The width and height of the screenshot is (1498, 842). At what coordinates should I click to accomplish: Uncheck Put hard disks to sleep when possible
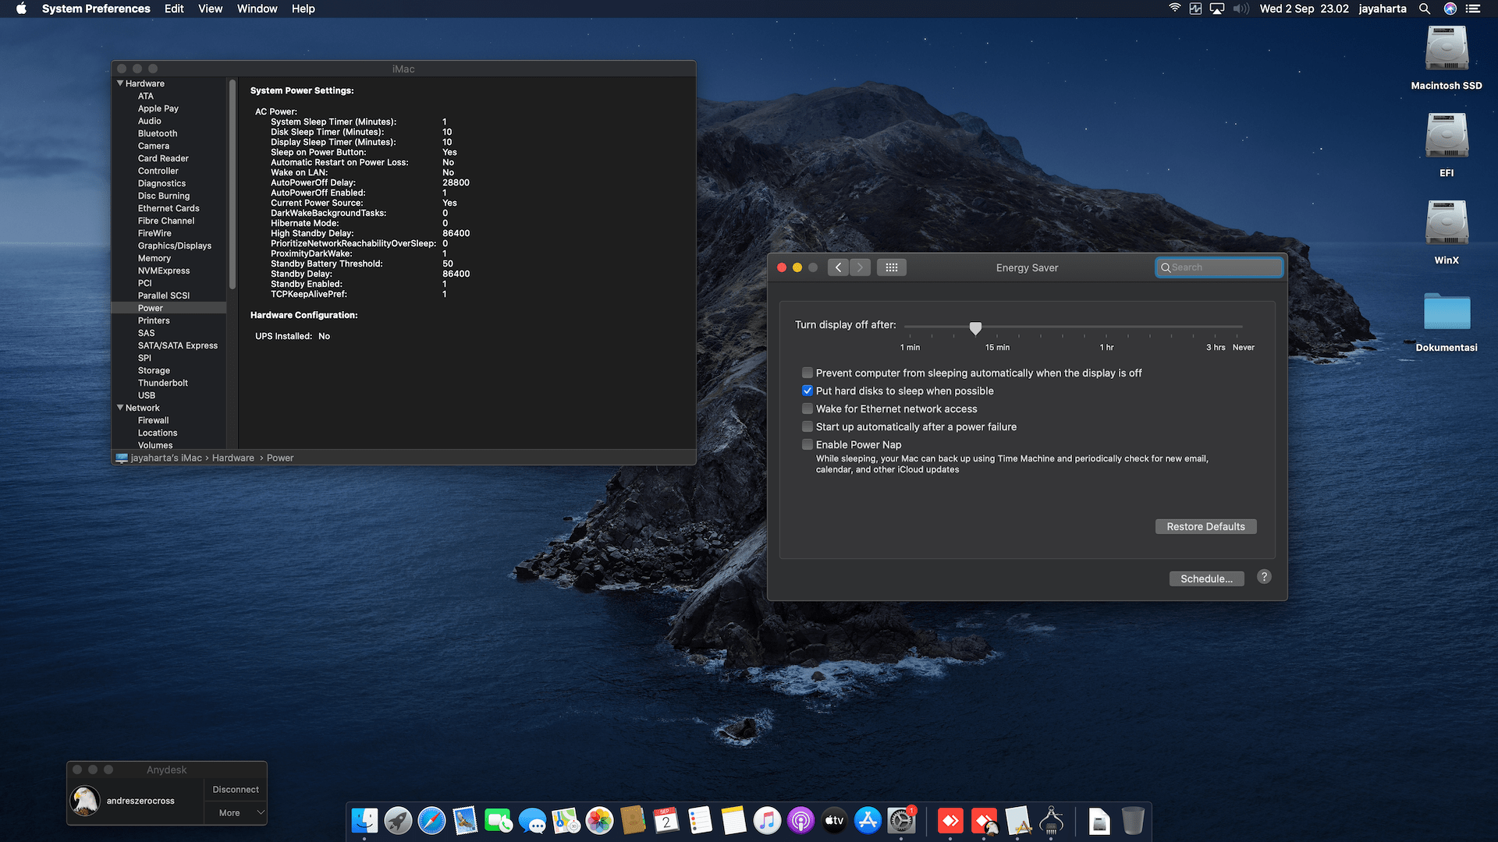[808, 391]
